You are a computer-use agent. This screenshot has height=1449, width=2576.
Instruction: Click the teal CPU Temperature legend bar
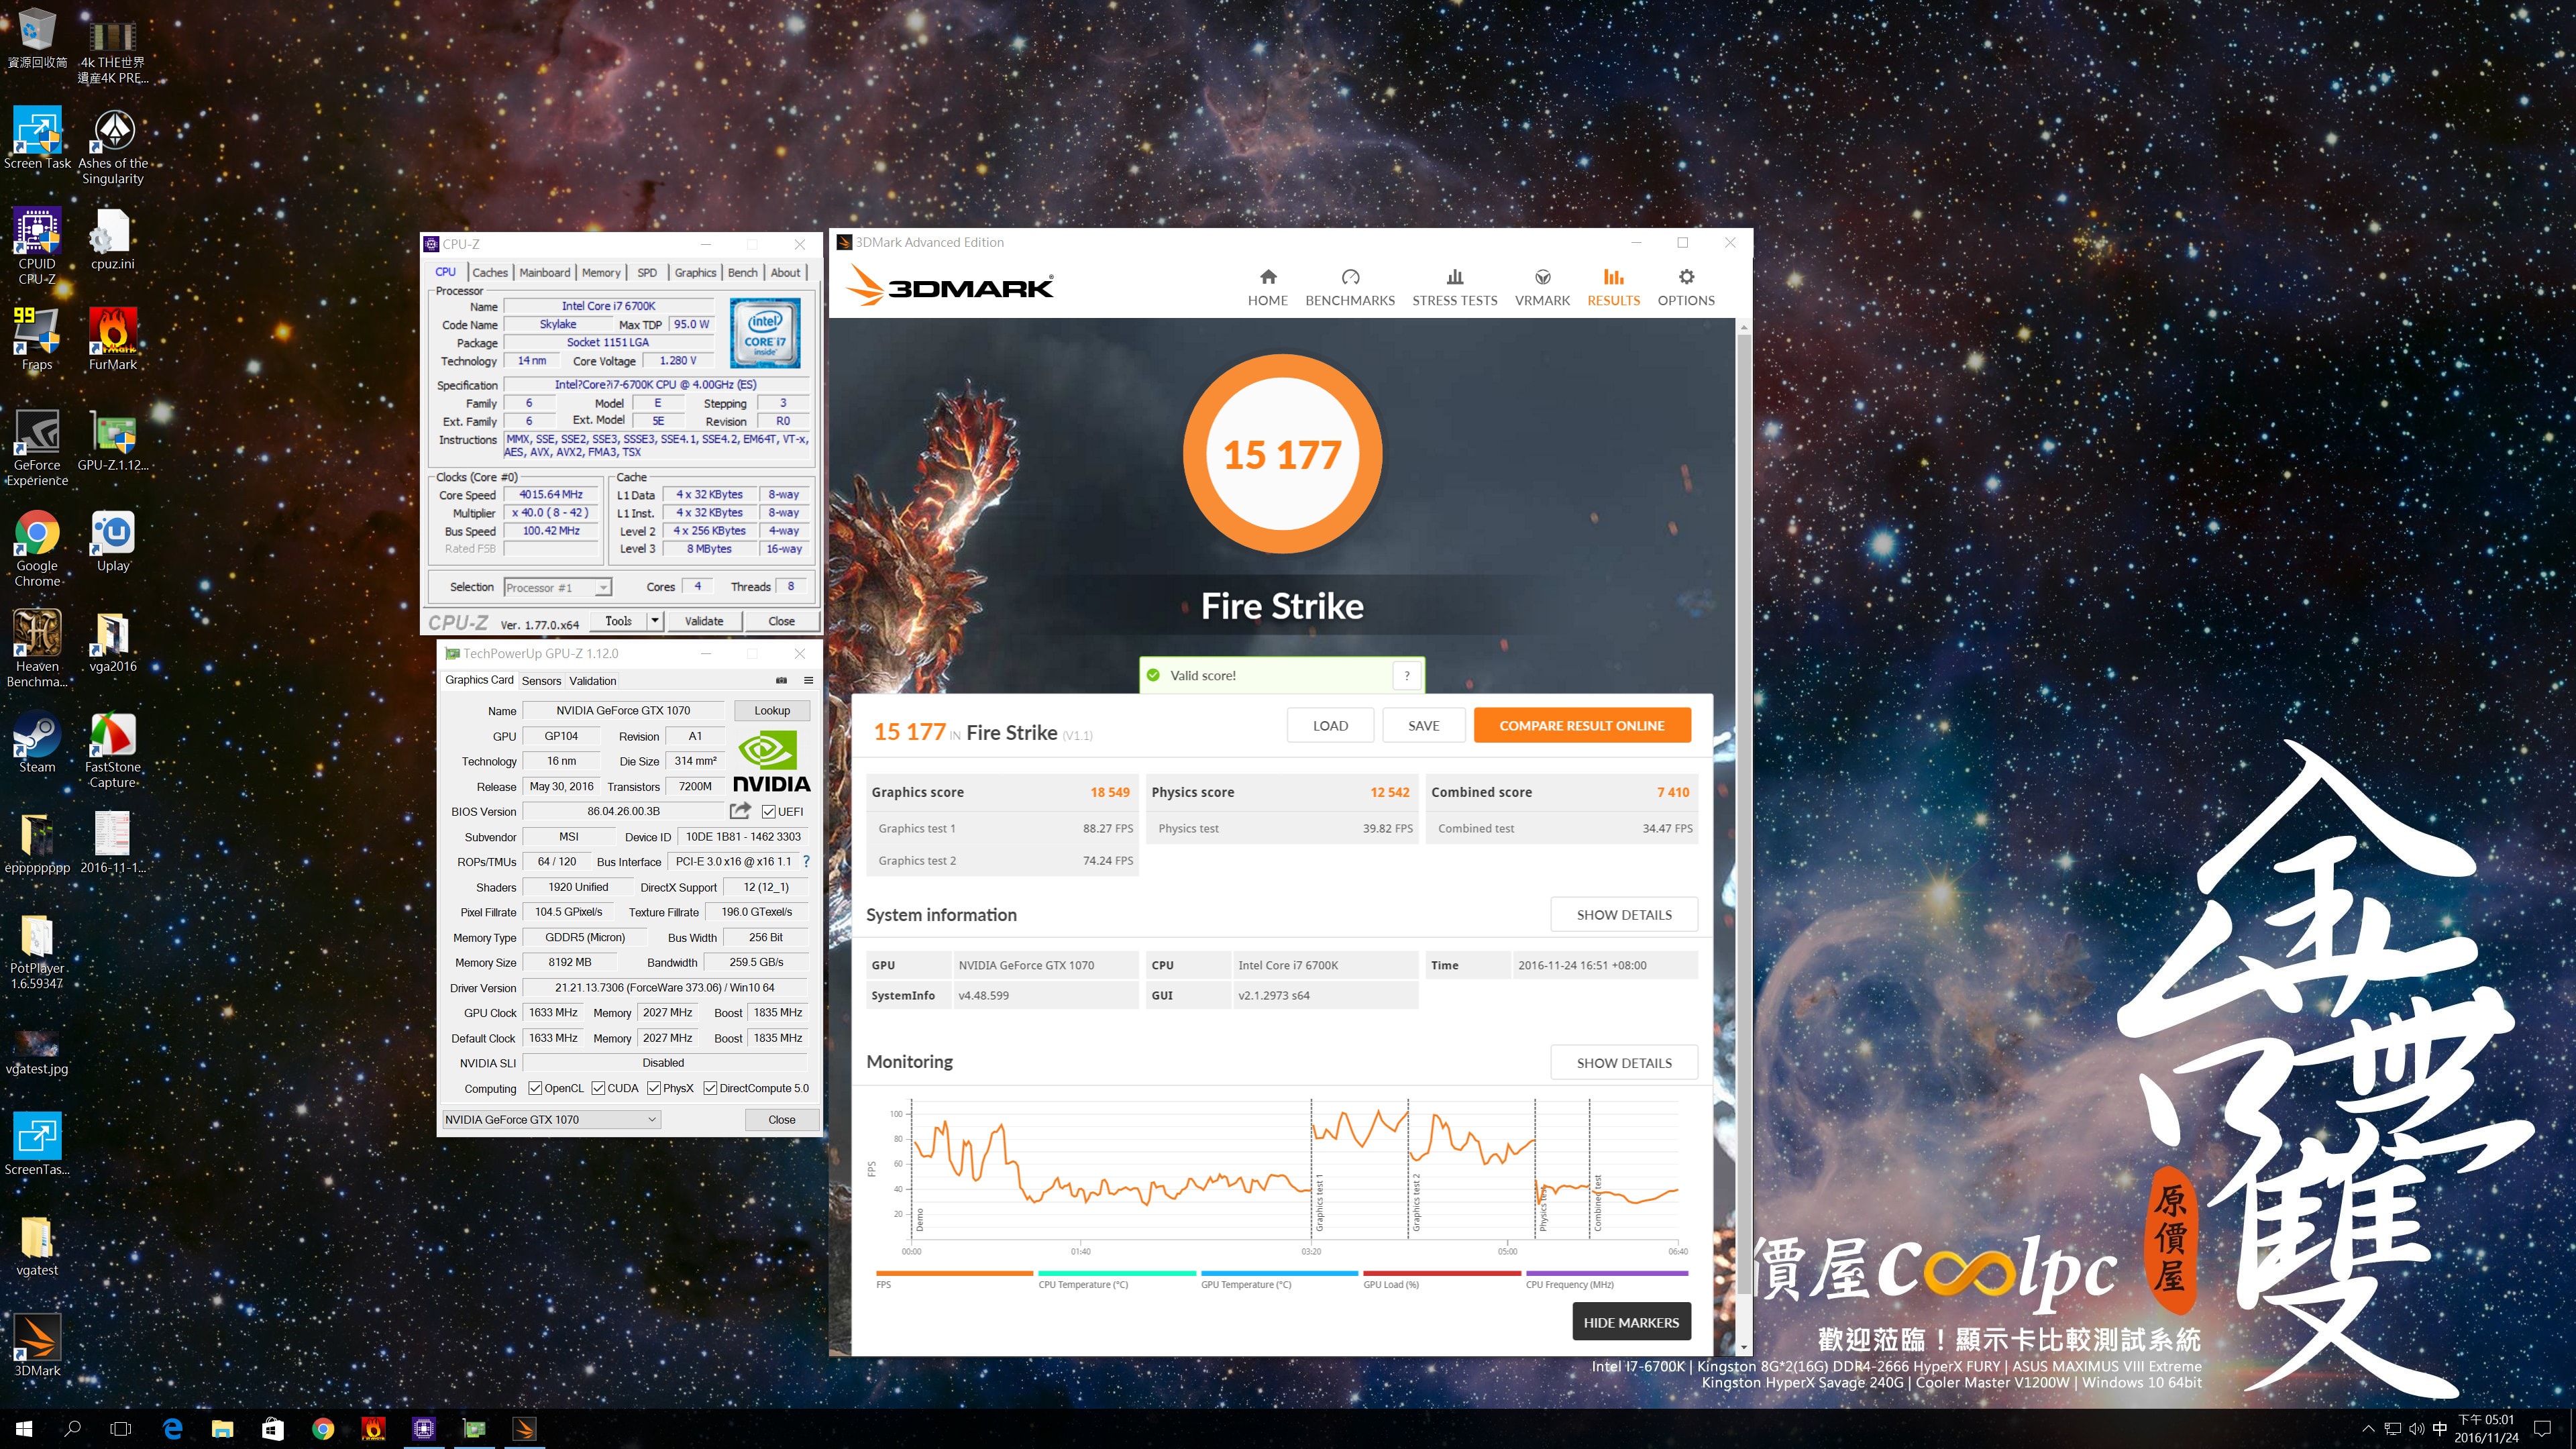pyautogui.click(x=1117, y=1273)
